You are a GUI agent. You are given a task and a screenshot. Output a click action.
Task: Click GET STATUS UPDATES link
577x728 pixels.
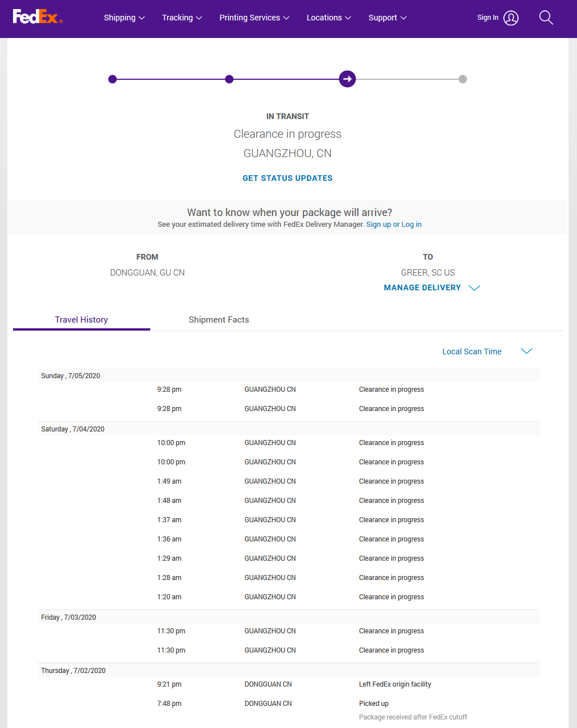[287, 178]
